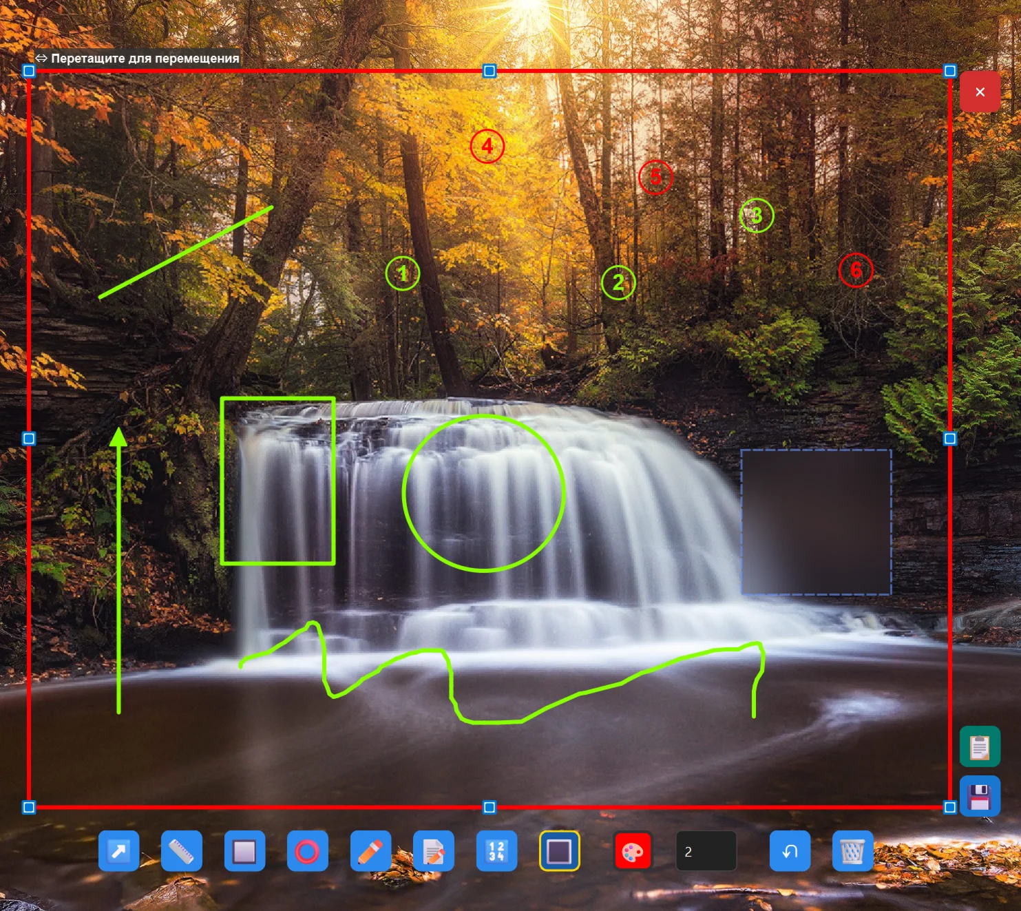Copy the screenshot to clipboard
This screenshot has width=1021, height=911.
click(x=980, y=746)
